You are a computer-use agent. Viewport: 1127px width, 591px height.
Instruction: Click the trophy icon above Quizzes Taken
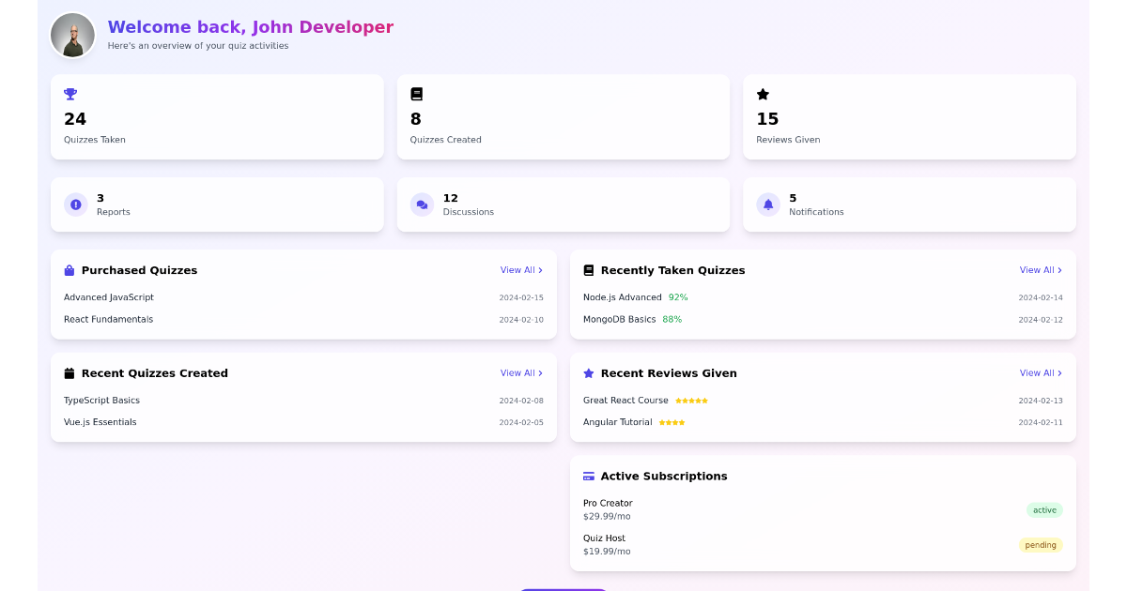(69, 94)
